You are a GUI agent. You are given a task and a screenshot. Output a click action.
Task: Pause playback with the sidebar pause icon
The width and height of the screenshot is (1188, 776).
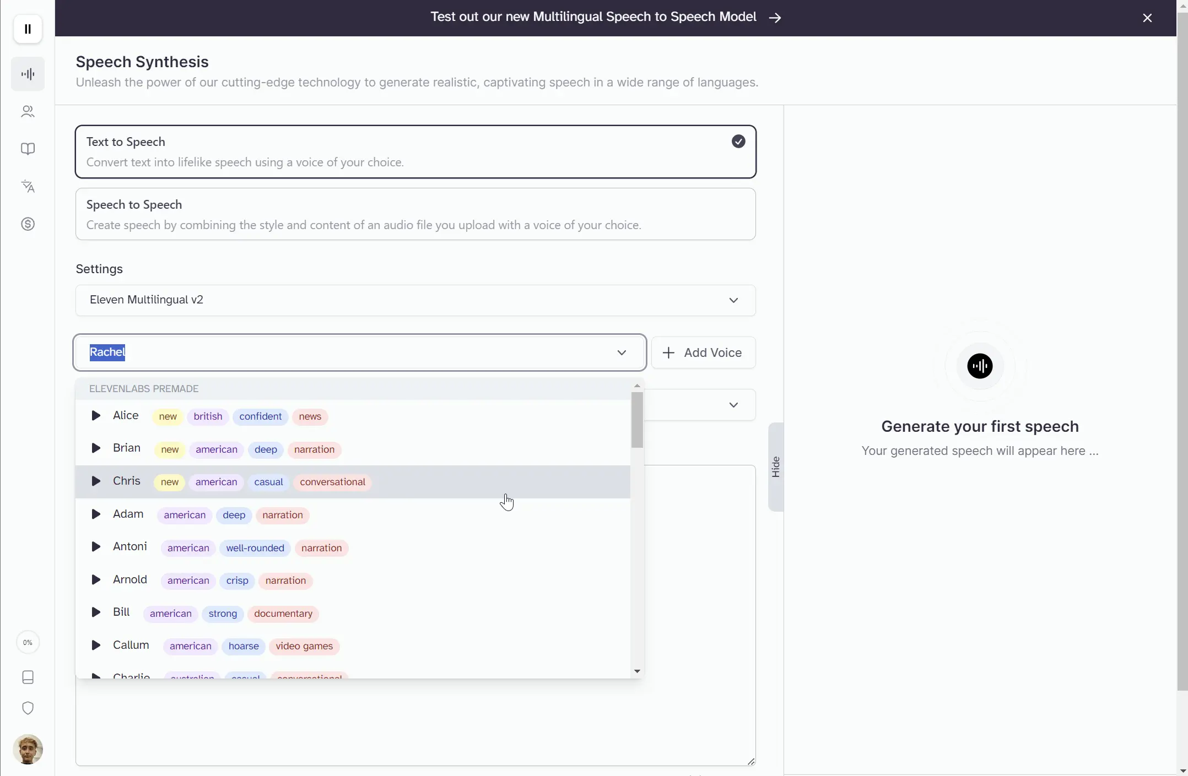point(27,29)
